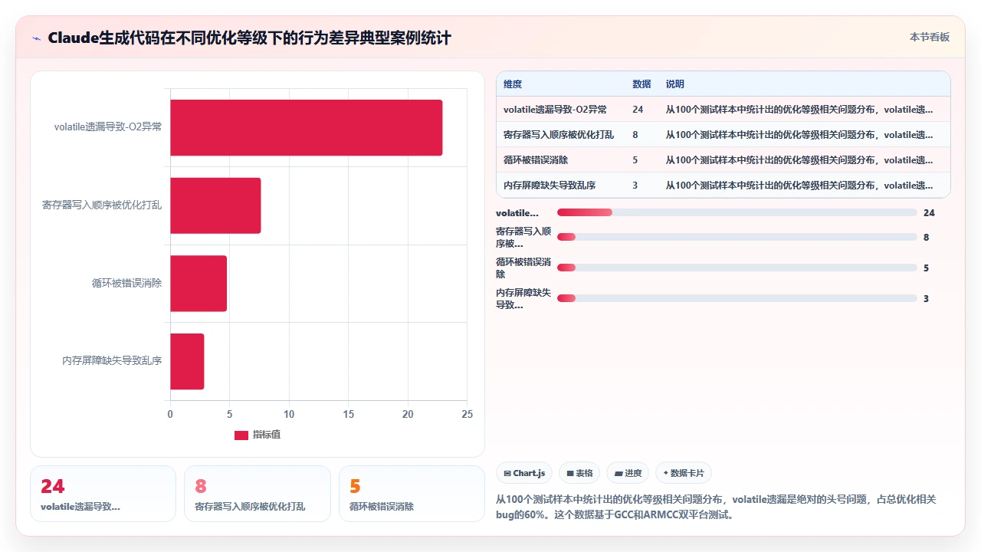The height and width of the screenshot is (552, 981).
Task: Click the 寄存器写入顺序被优化打乱 chart bar
Action: coord(215,205)
